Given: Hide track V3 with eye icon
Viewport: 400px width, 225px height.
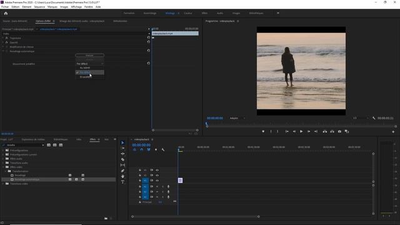Looking at the screenshot, I should 157,170.
